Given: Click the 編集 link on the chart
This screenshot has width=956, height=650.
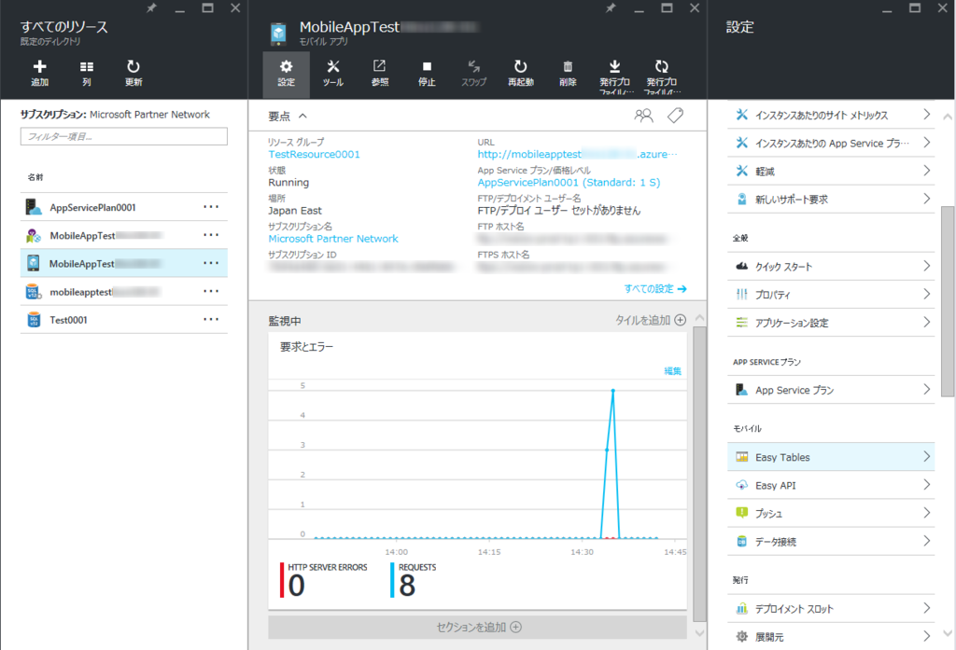Looking at the screenshot, I should pos(672,370).
